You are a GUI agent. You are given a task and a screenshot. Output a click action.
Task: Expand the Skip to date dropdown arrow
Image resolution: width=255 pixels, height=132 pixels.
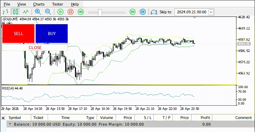click(211, 12)
